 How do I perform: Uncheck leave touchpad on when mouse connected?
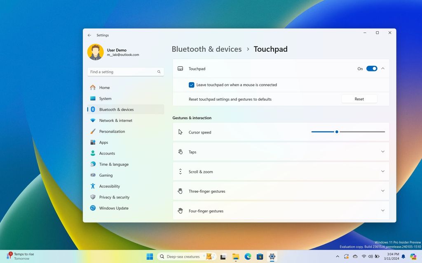tap(191, 85)
